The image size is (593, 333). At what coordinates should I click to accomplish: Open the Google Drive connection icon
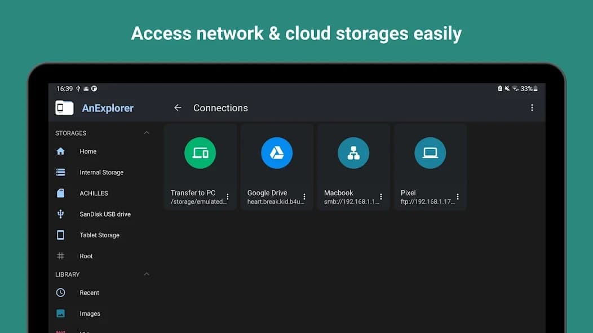pos(277,153)
